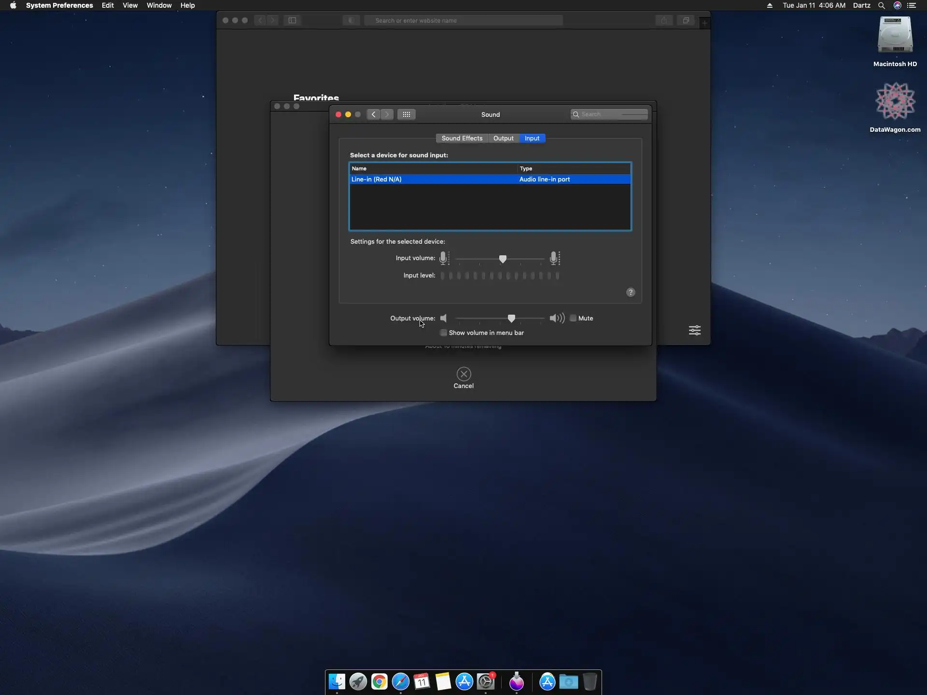
Task: Open Notes app in the dock
Action: [443, 681]
